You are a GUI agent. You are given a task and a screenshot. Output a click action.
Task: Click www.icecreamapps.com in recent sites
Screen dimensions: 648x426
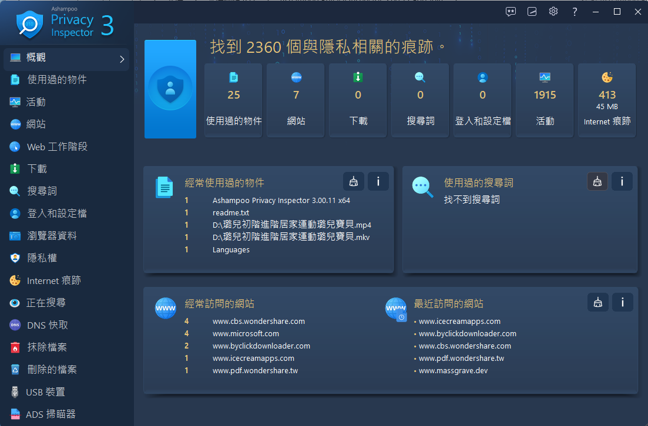459,321
